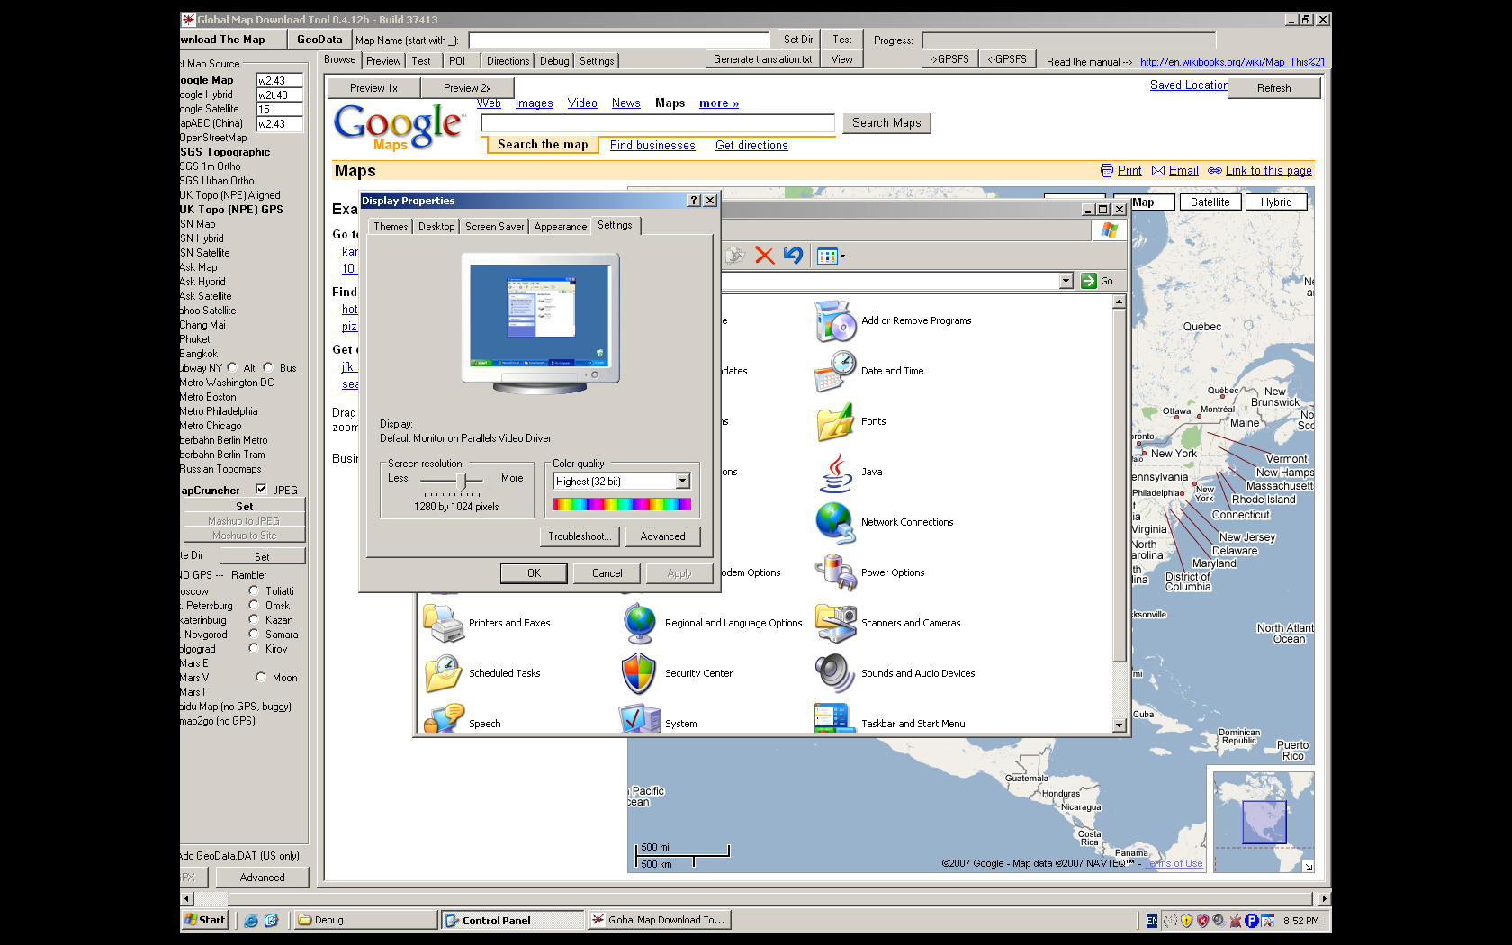Open the Saved Location link
This screenshot has height=945, width=1512.
click(x=1188, y=85)
